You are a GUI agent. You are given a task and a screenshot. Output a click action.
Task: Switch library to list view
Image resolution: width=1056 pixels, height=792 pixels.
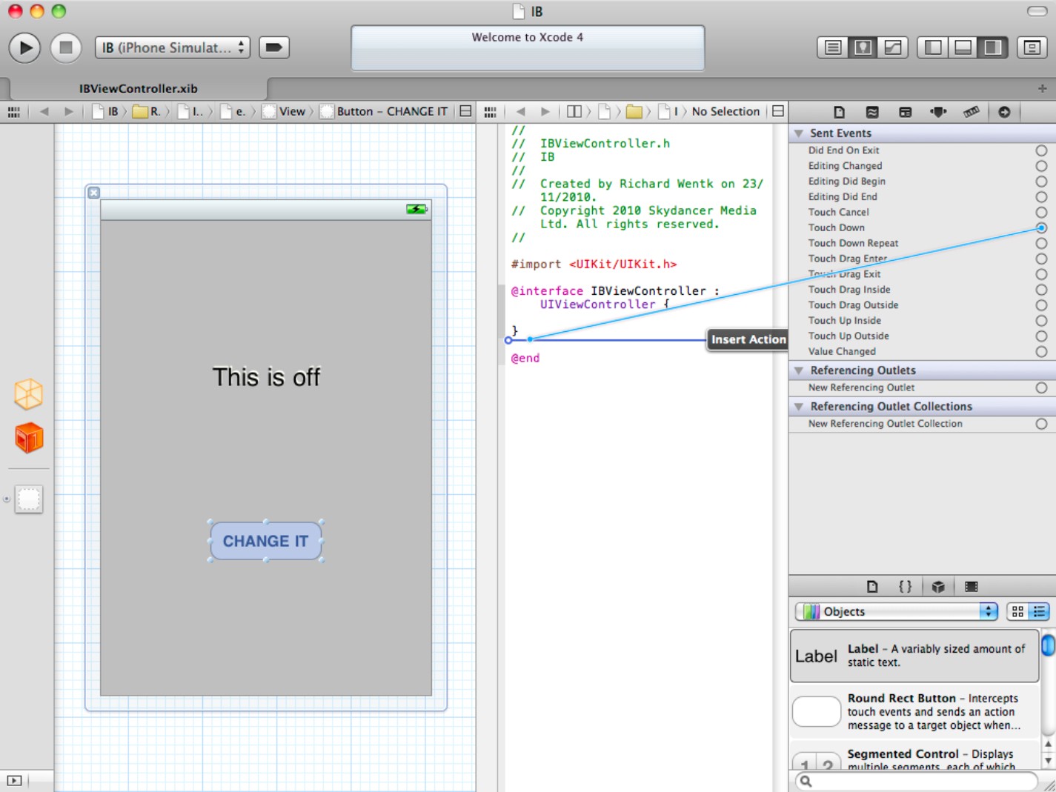click(1039, 611)
